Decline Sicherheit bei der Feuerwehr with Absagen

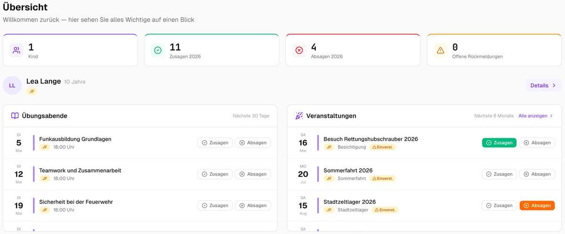tap(253, 206)
